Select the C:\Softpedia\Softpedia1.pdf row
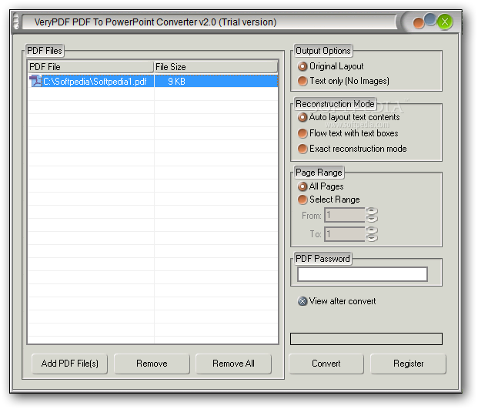The height and width of the screenshot is (409, 478). point(153,81)
